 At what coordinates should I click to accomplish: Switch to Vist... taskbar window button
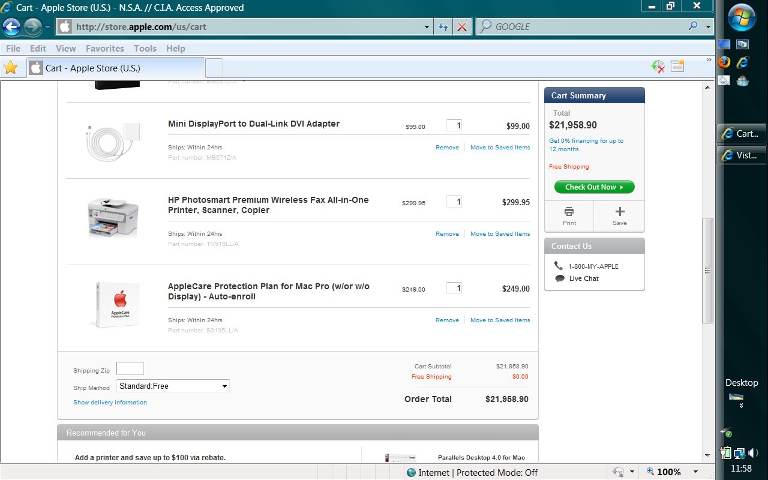pos(741,155)
